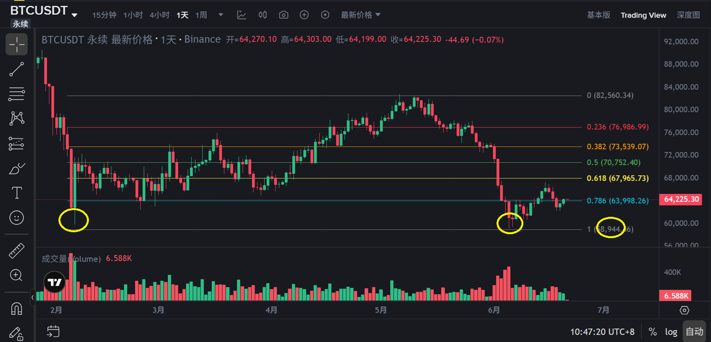Image resolution: width=711 pixels, height=342 pixels.
Task: Switch to the 深度图 depth chart tab
Action: [688, 15]
